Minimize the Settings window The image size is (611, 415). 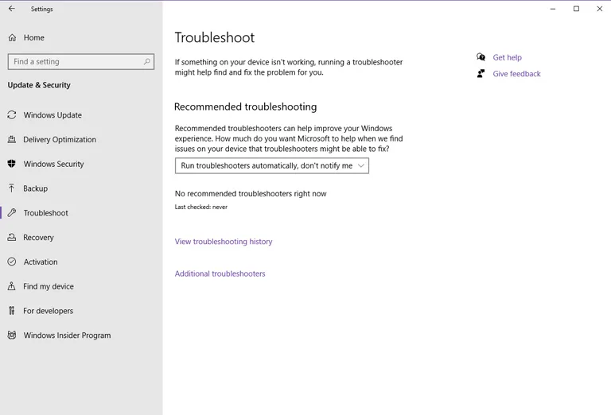[x=553, y=9]
